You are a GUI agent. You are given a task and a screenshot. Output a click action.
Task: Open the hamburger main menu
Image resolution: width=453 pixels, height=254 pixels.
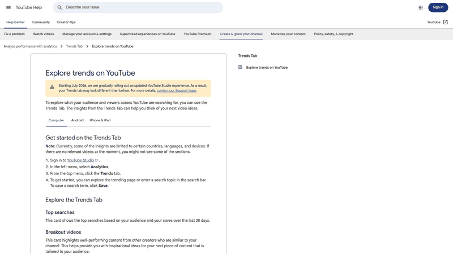point(8,7)
